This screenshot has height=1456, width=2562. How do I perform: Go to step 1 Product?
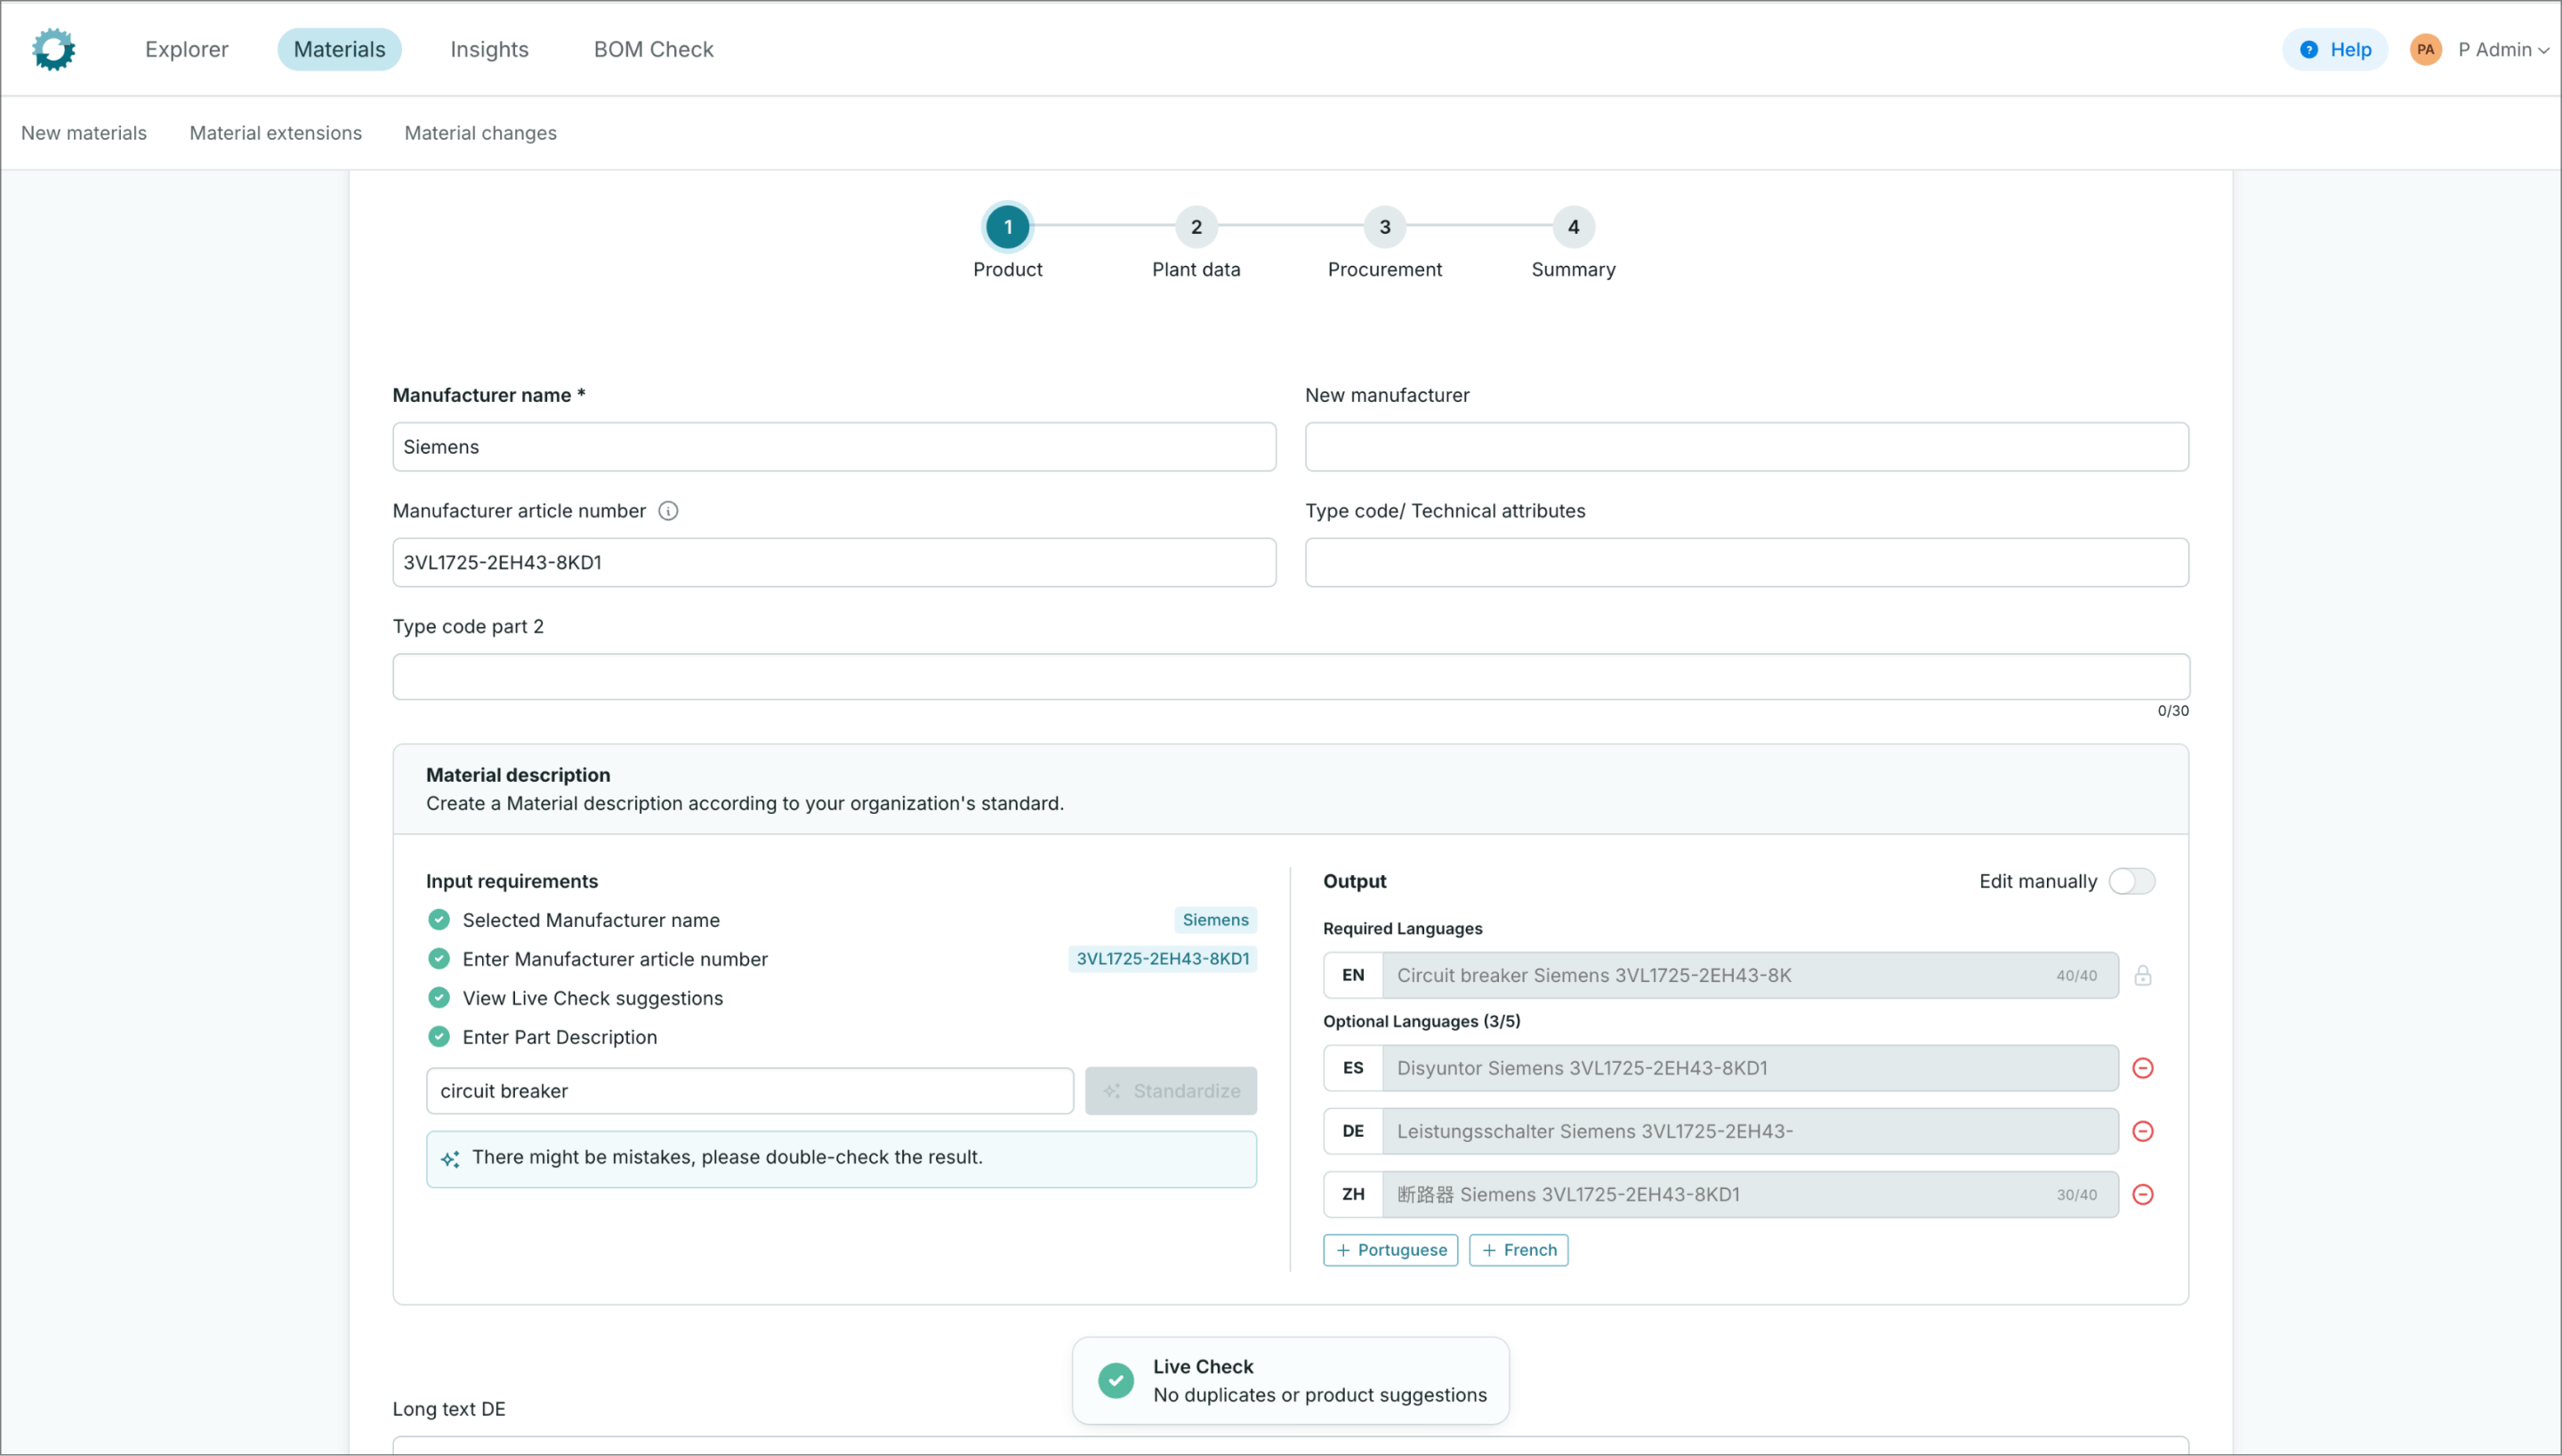tap(1007, 227)
